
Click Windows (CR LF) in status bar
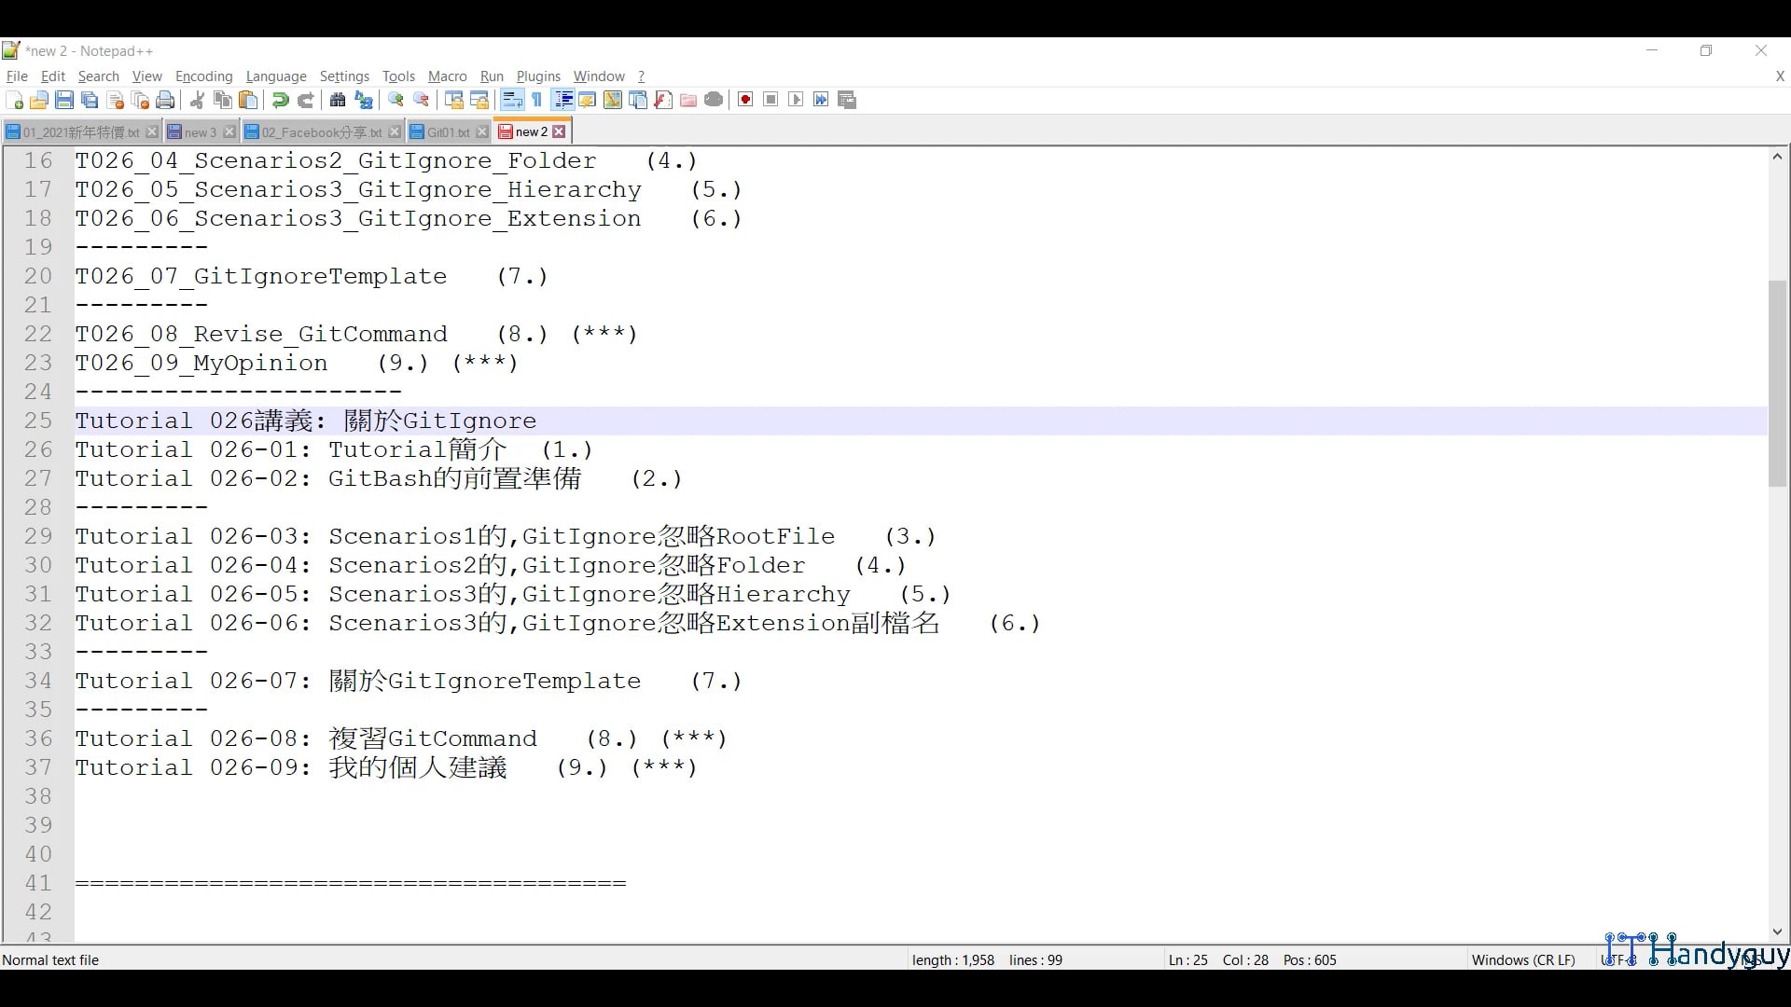tap(1522, 959)
